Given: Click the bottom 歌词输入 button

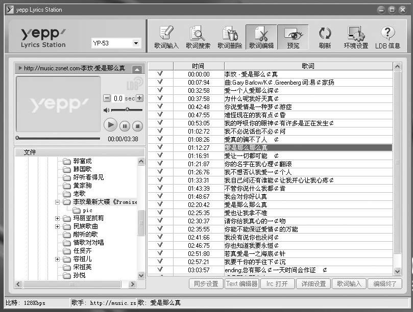Looking at the screenshot, I should (x=349, y=284).
